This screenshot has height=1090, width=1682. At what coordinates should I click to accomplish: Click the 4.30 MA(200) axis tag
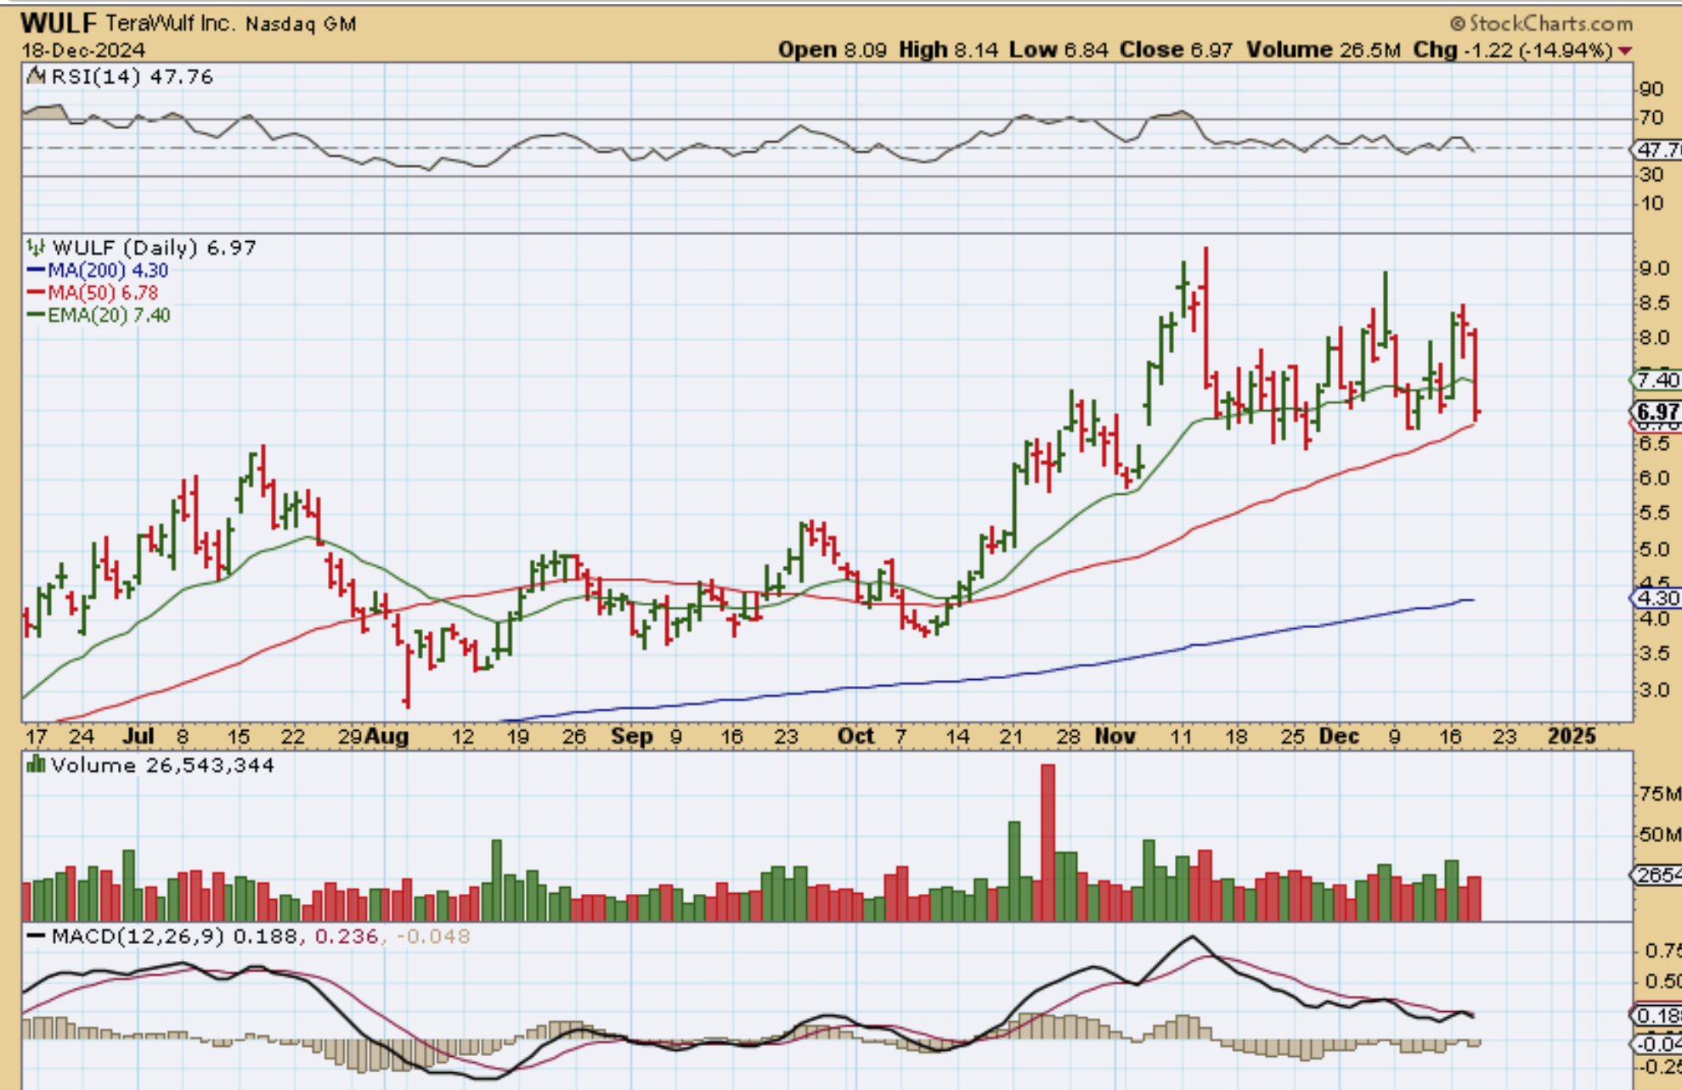[1657, 598]
